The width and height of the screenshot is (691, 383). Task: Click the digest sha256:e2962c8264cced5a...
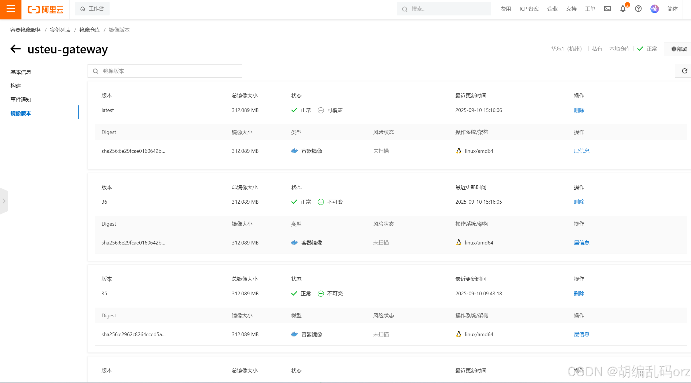pyautogui.click(x=134, y=334)
